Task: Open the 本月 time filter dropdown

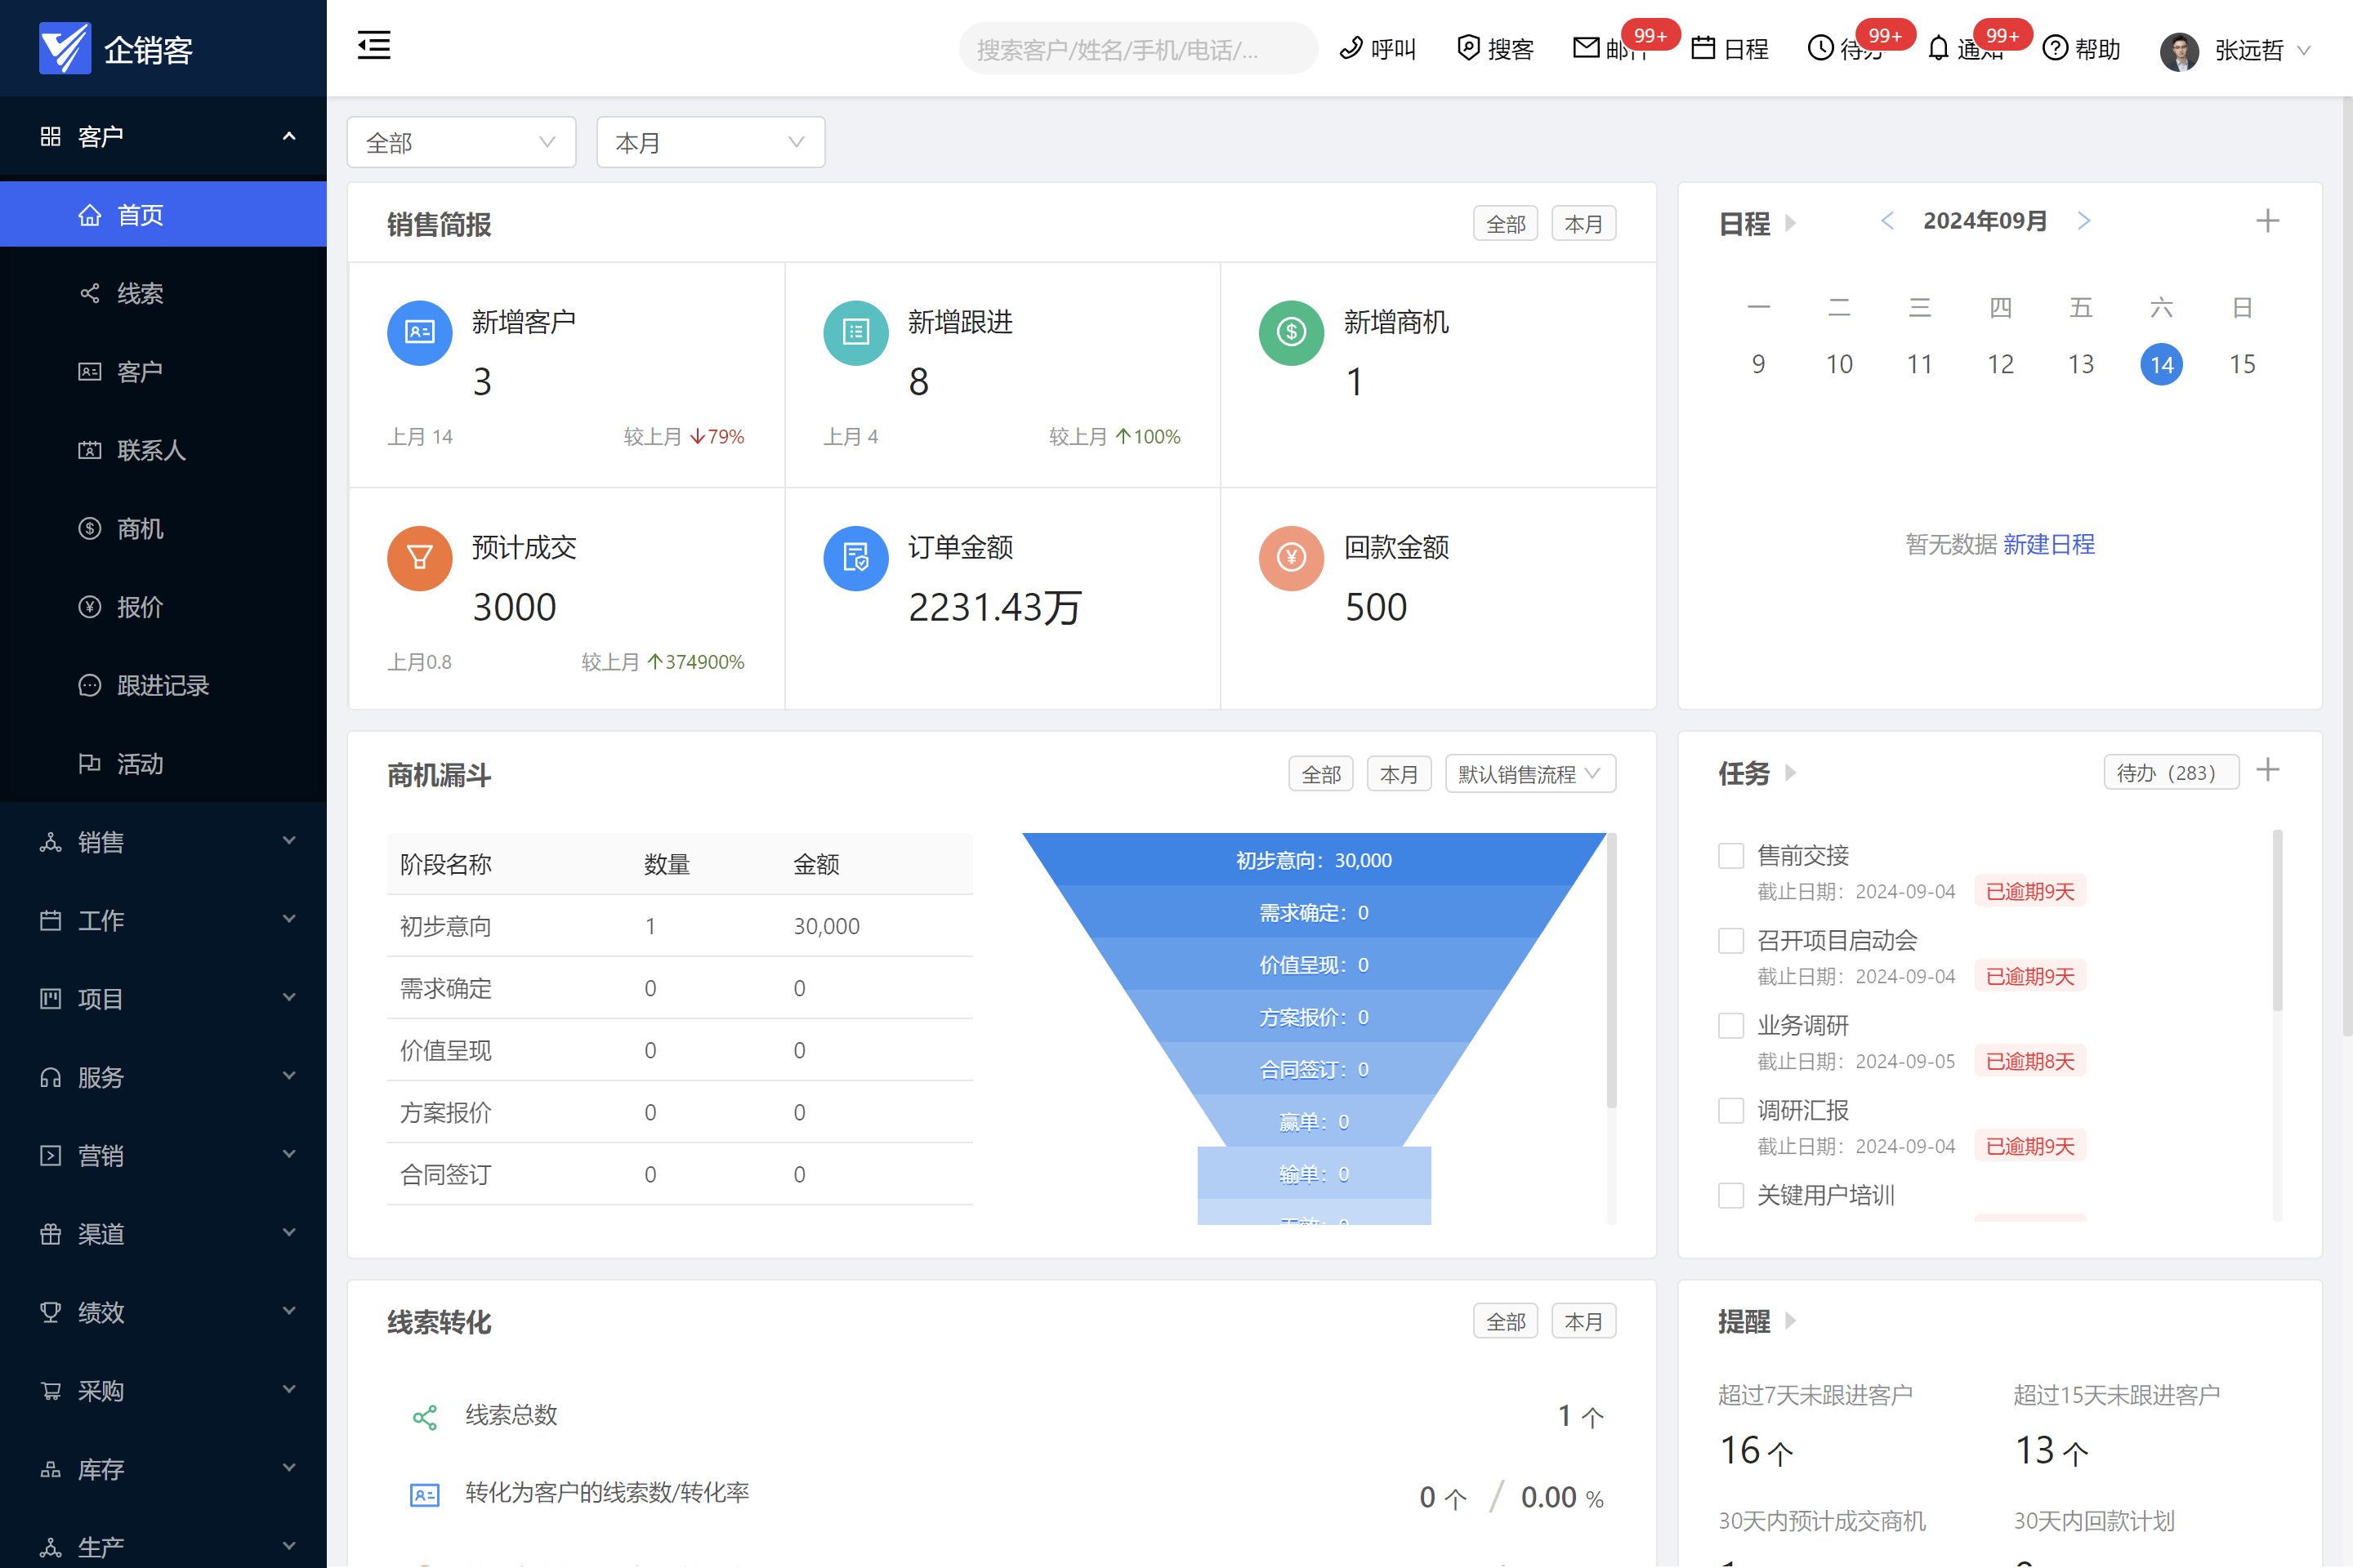Action: pyautogui.click(x=710, y=142)
